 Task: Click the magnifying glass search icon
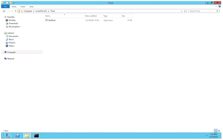click(217, 11)
